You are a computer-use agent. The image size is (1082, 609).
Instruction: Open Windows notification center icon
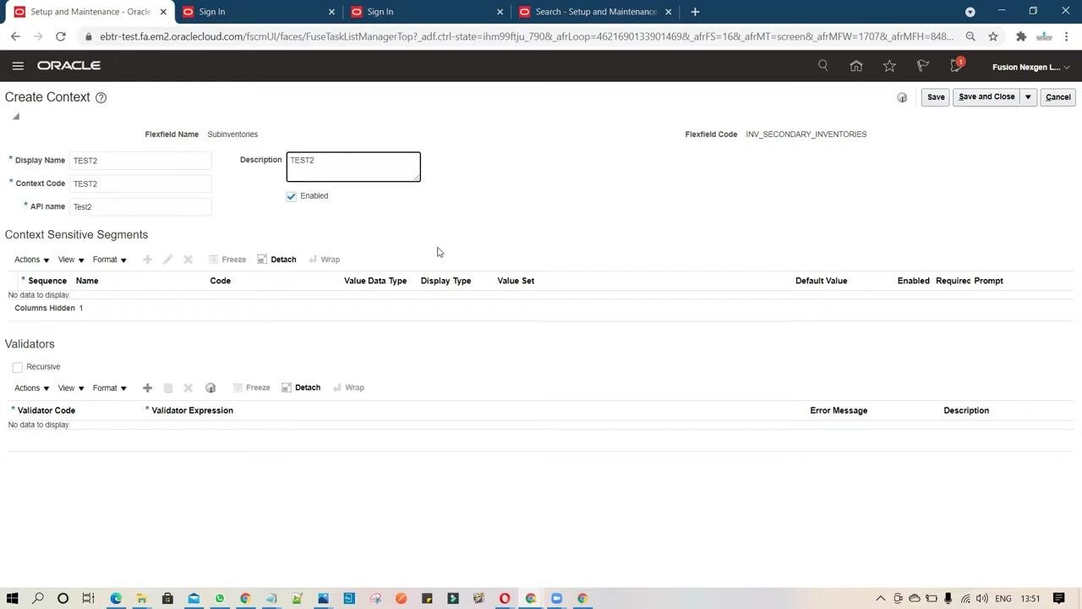(x=1058, y=599)
